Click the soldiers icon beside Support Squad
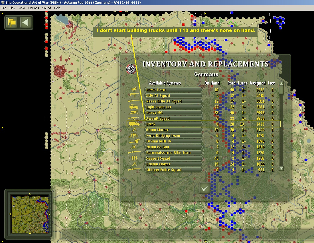 [135, 158]
